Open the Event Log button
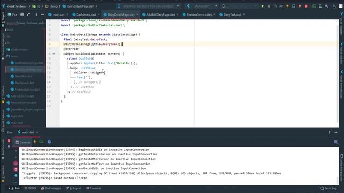The height and width of the screenshot is (193, 344). [328, 188]
